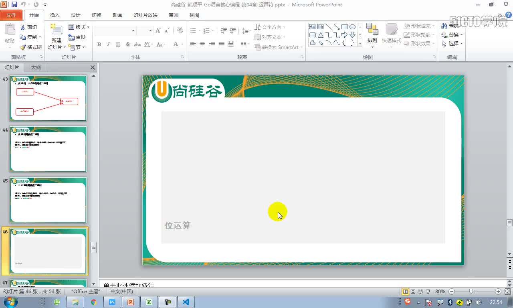Fit slide to current window icon
This screenshot has height=308, width=513.
pyautogui.click(x=507, y=292)
